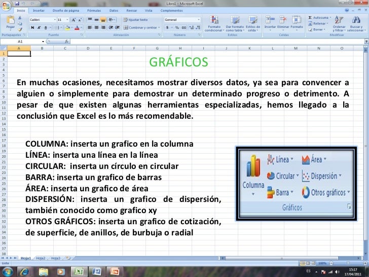Open the Calibri font name dropdown

(55, 20)
